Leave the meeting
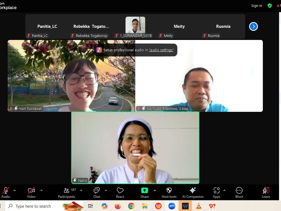The image size is (281, 211). point(266,193)
